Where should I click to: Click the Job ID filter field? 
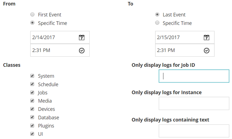click(x=194, y=76)
